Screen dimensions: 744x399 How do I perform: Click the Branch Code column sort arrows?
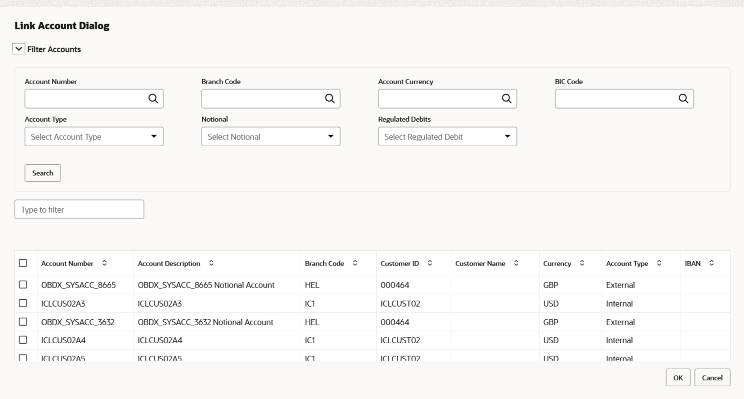(355, 263)
